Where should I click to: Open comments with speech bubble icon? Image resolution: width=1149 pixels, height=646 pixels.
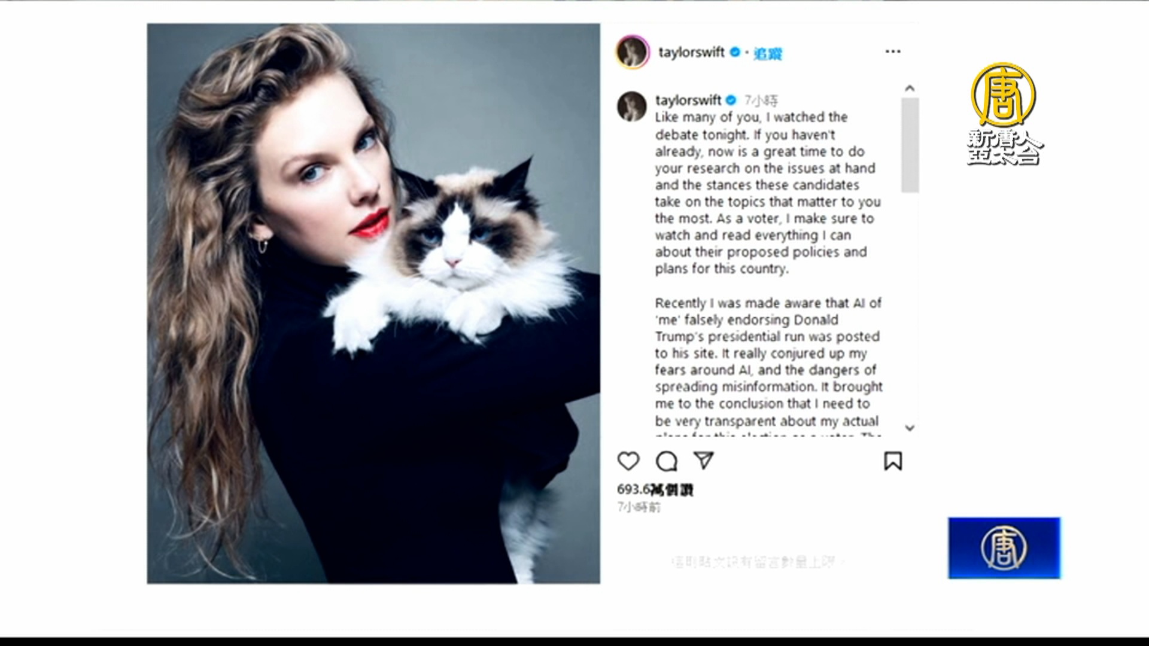pos(666,461)
